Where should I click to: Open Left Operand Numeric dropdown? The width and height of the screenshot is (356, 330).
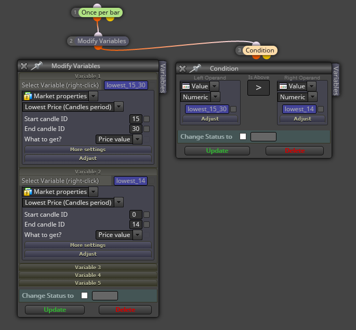coord(216,97)
